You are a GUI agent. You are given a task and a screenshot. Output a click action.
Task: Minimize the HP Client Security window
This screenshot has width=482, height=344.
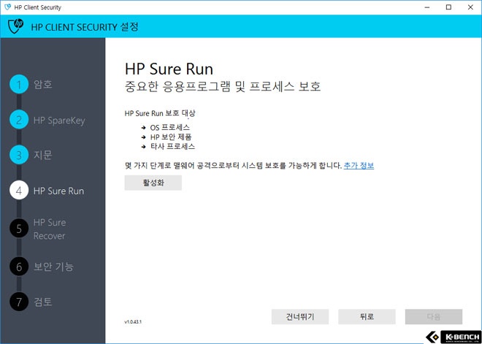click(427, 7)
